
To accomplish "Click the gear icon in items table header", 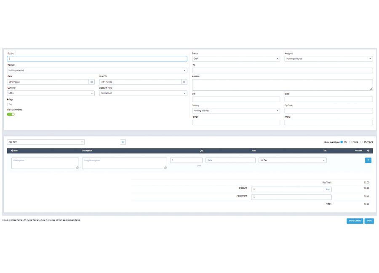I will [368, 150].
